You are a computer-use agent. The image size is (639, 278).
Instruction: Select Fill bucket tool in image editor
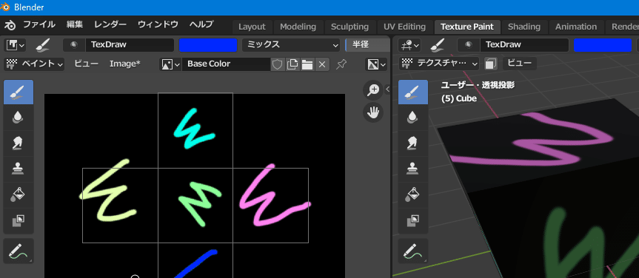19,195
